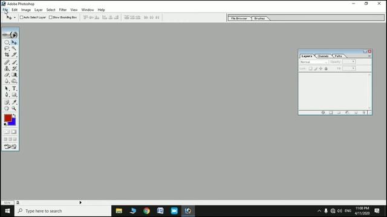The height and width of the screenshot is (217, 387).
Task: Open the Brushes tab in palette well
Action: tap(259, 19)
